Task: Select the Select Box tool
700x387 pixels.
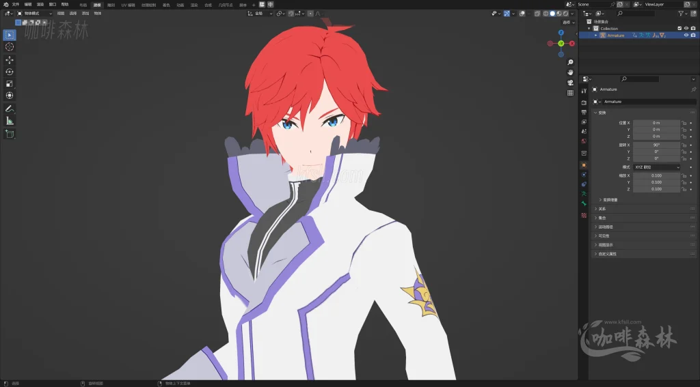Action: (x=10, y=35)
